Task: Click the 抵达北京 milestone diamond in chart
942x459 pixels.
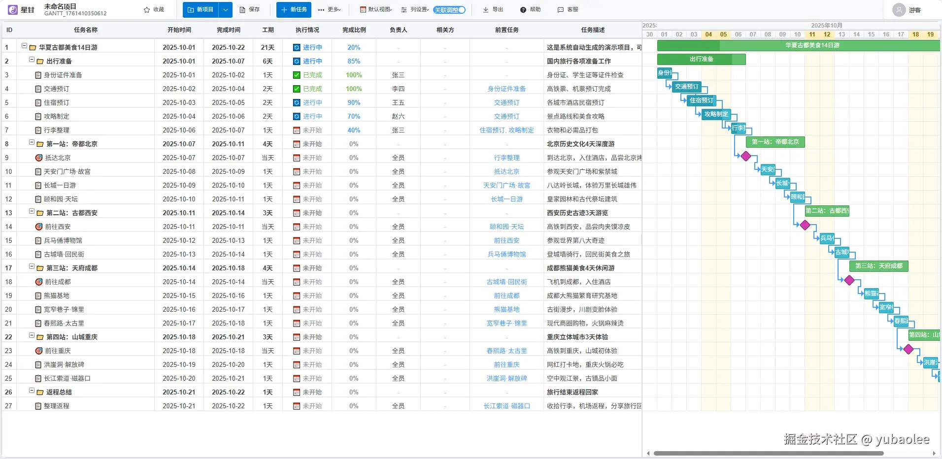Action: pyautogui.click(x=746, y=156)
